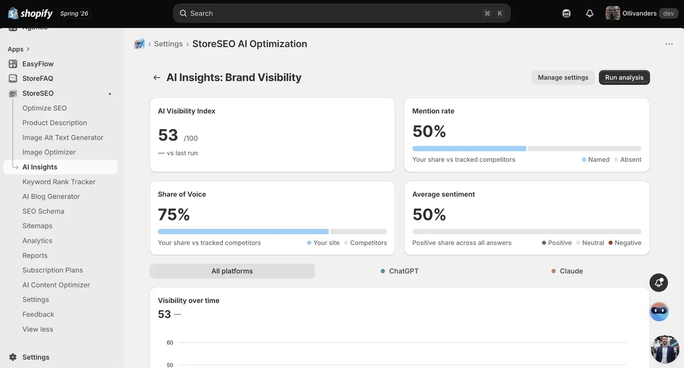Viewport: 684px width, 368px height.
Task: Click the Neutral legend entry
Action: click(x=590, y=243)
